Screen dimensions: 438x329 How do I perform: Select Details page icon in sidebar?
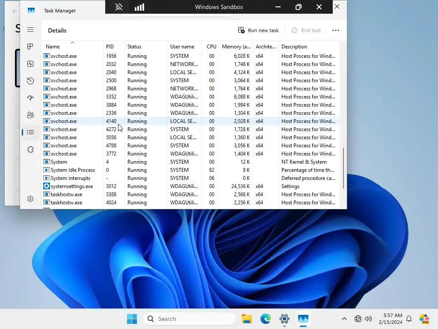pos(30,132)
